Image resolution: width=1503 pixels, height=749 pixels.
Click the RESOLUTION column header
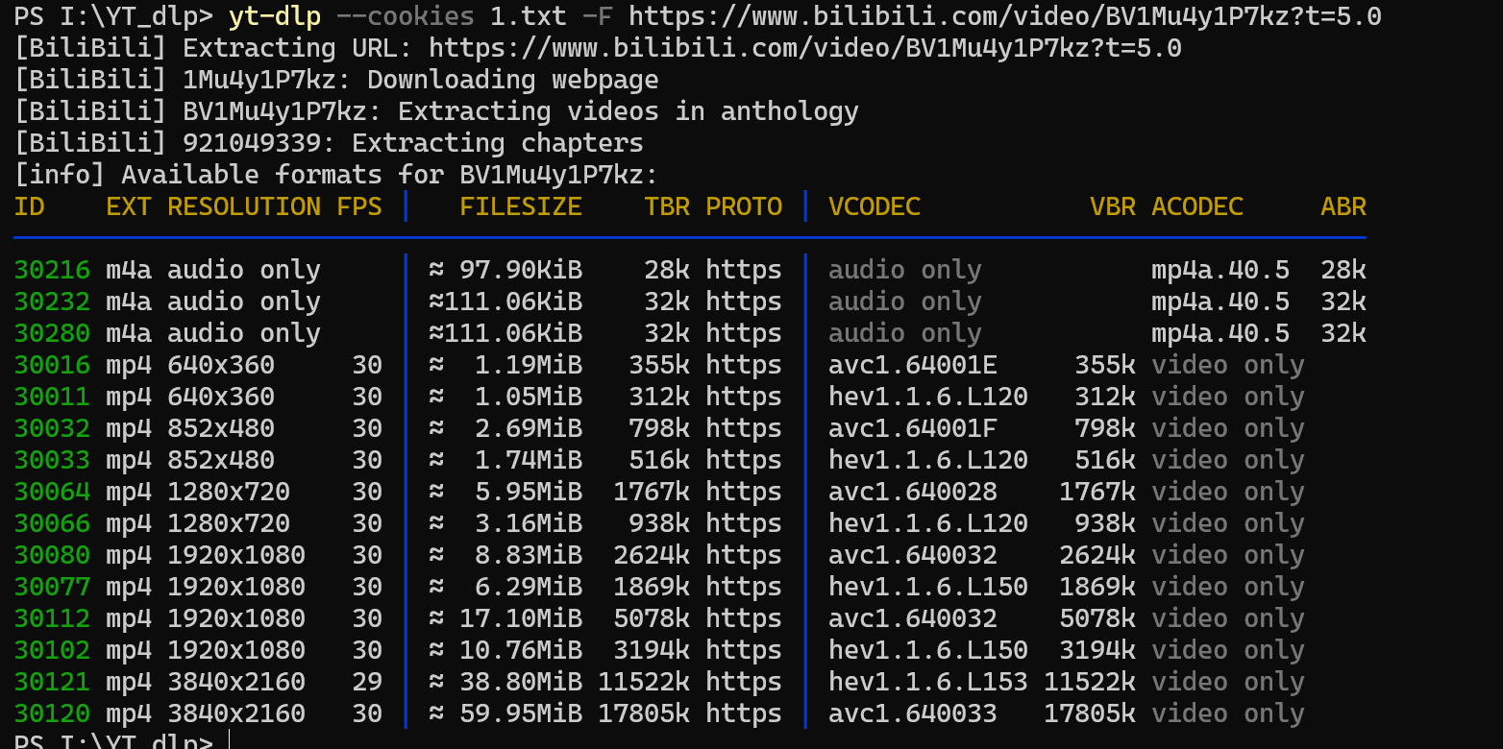tap(244, 206)
